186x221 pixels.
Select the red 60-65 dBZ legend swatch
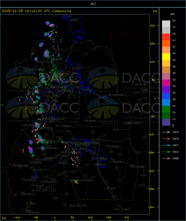166,37
